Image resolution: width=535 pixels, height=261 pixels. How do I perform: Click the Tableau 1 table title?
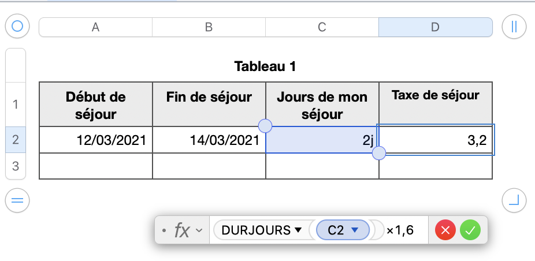tap(265, 66)
